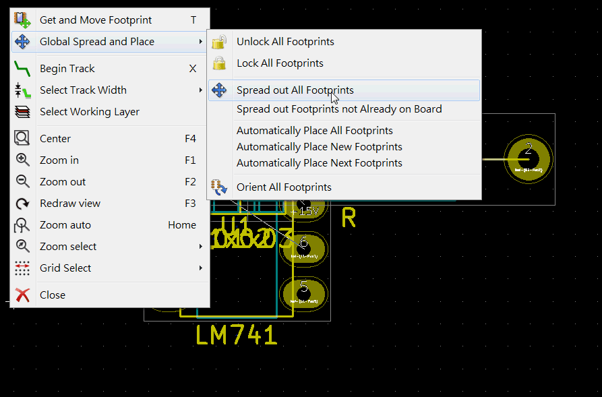
Task: Click the Zoom out icon
Action: tap(22, 181)
